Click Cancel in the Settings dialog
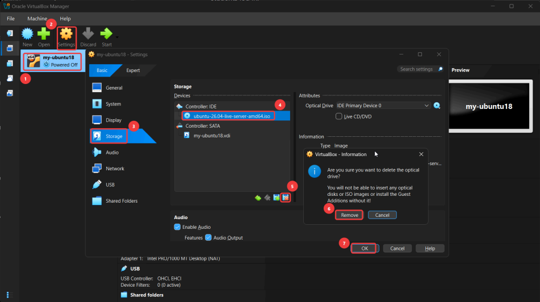 pos(397,248)
